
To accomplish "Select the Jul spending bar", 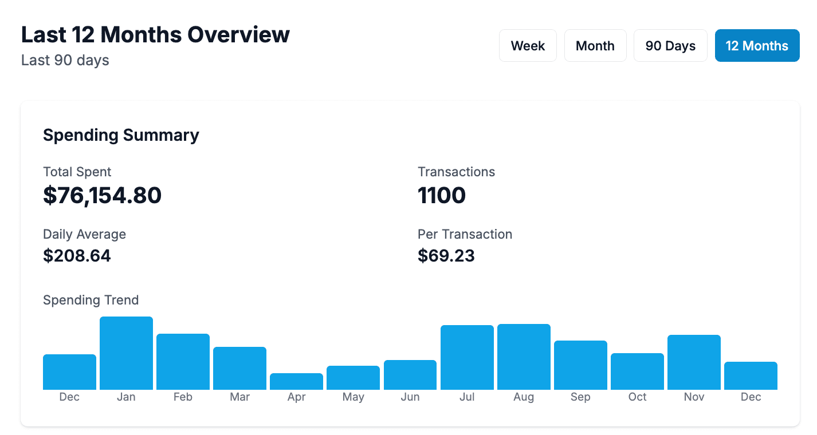I will click(467, 357).
